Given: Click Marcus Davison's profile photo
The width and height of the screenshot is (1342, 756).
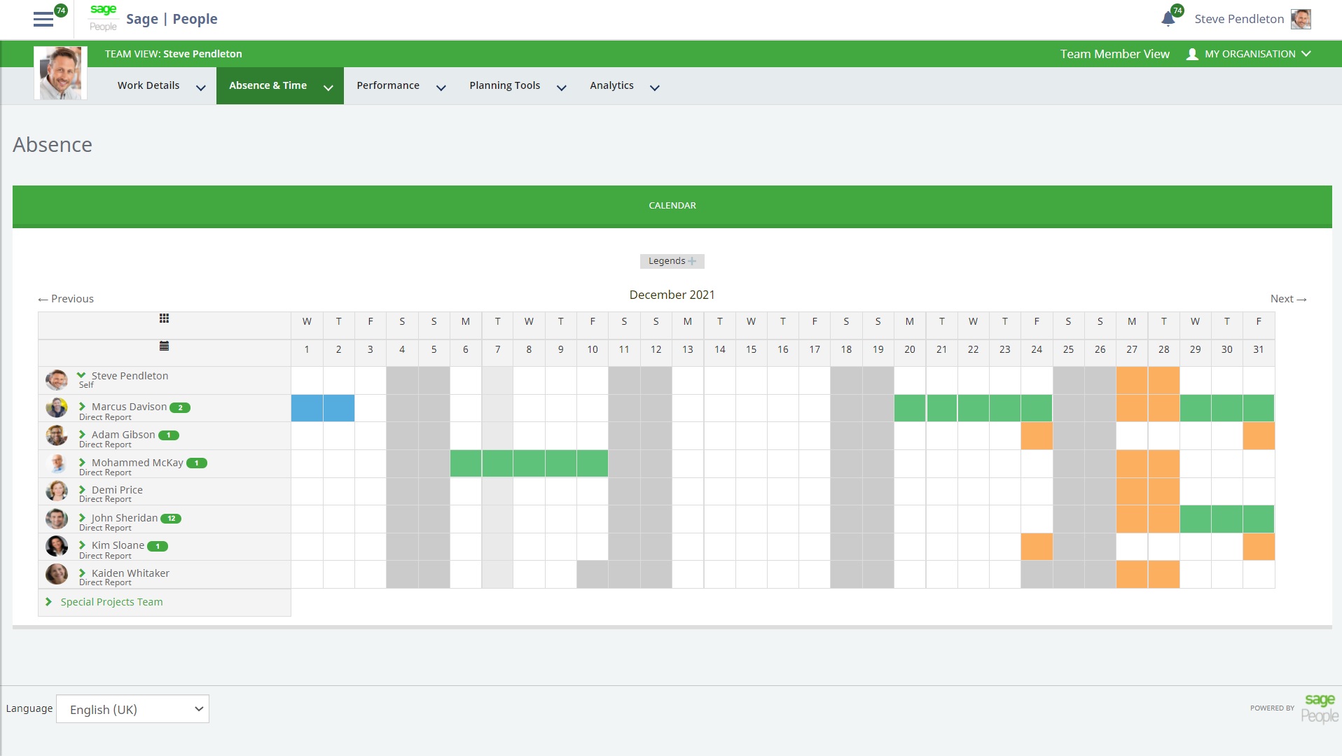Looking at the screenshot, I should point(57,407).
